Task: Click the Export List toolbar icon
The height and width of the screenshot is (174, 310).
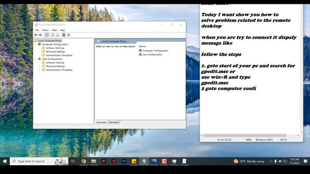Action: click(58, 35)
